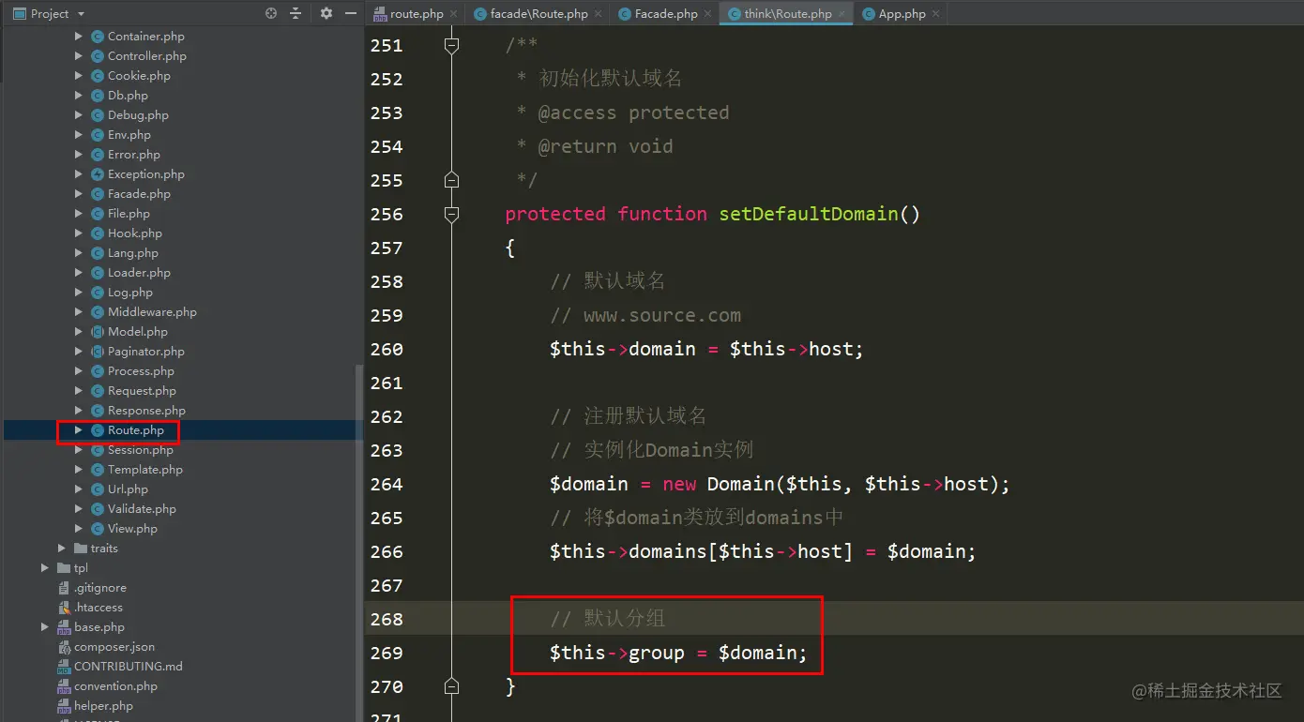Select Template.php in the project tree
Screen dimensions: 1304x722
pos(145,470)
